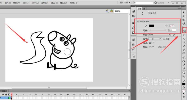Select the Hand tool
Viewport: 187px width, 100px height.
[x=184, y=73]
